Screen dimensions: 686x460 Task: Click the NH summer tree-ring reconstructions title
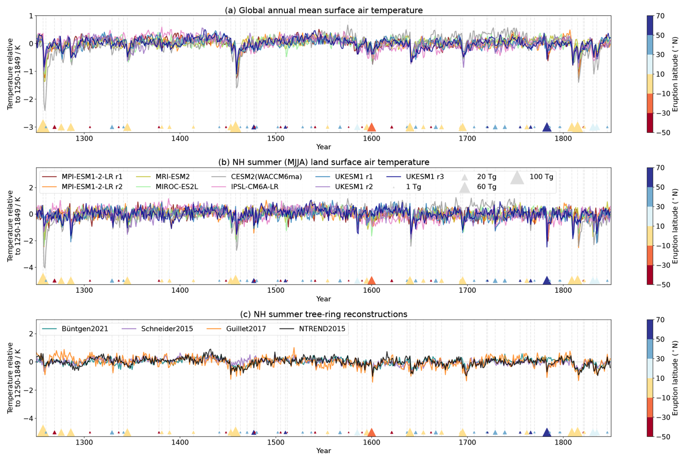323,314
